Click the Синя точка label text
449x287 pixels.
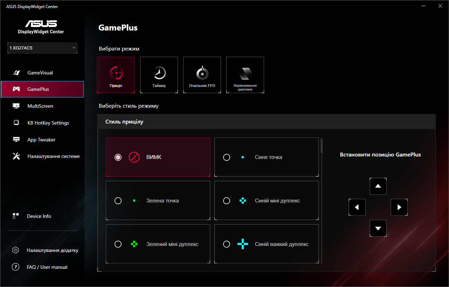tap(268, 157)
